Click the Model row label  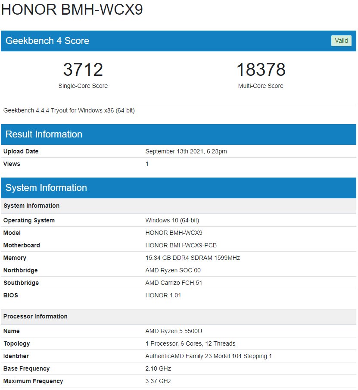(12, 233)
